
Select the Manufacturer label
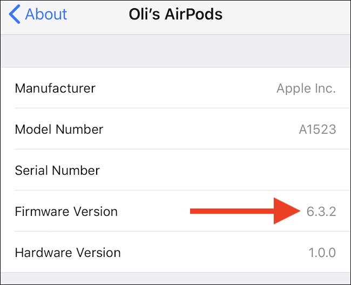pyautogui.click(x=55, y=88)
